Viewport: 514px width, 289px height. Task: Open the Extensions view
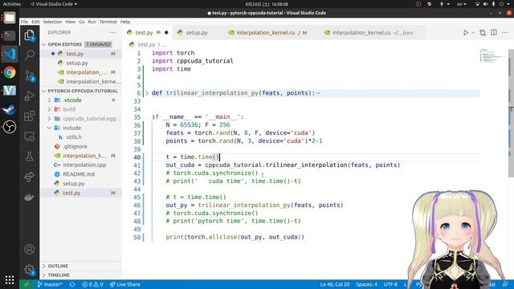(29, 116)
